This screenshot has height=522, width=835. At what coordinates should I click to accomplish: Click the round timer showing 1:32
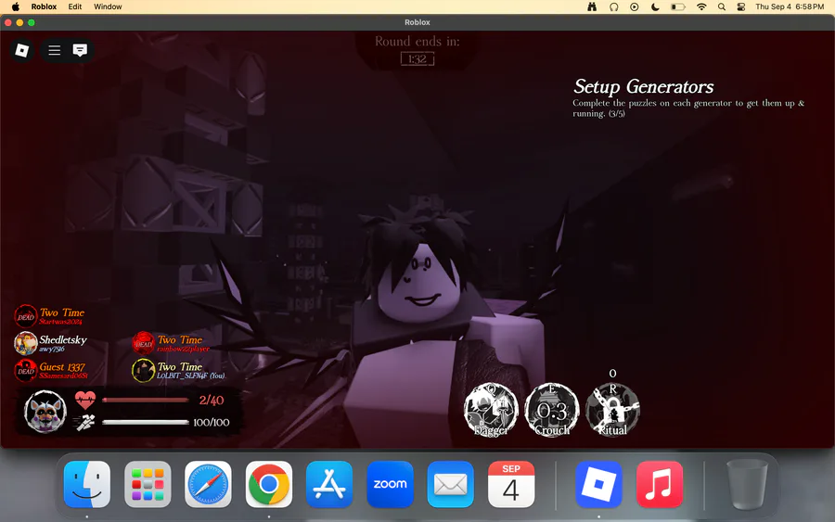point(417,59)
